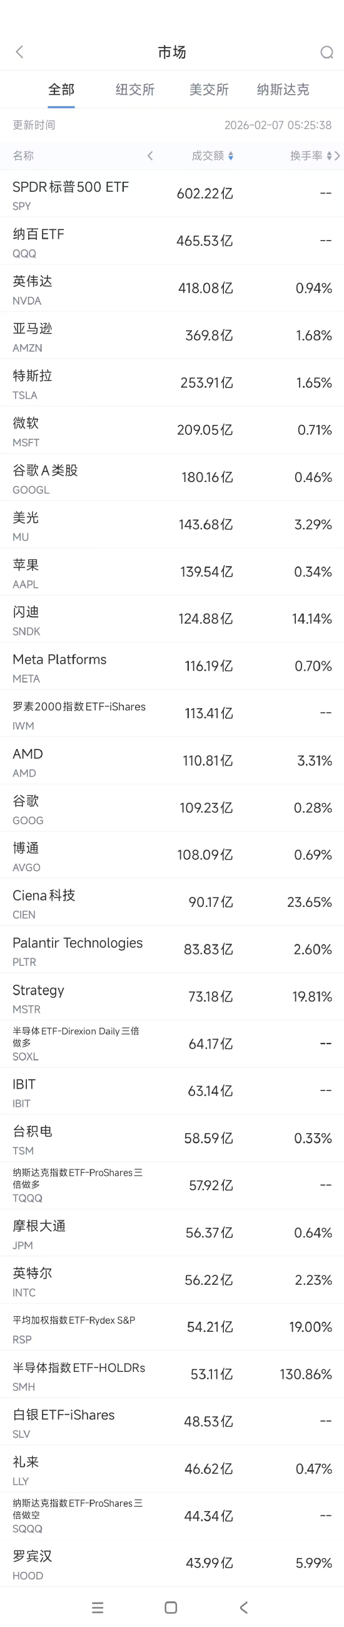Tap the 名称 column header
Viewport: 344px width, 1627px height.
(x=23, y=155)
